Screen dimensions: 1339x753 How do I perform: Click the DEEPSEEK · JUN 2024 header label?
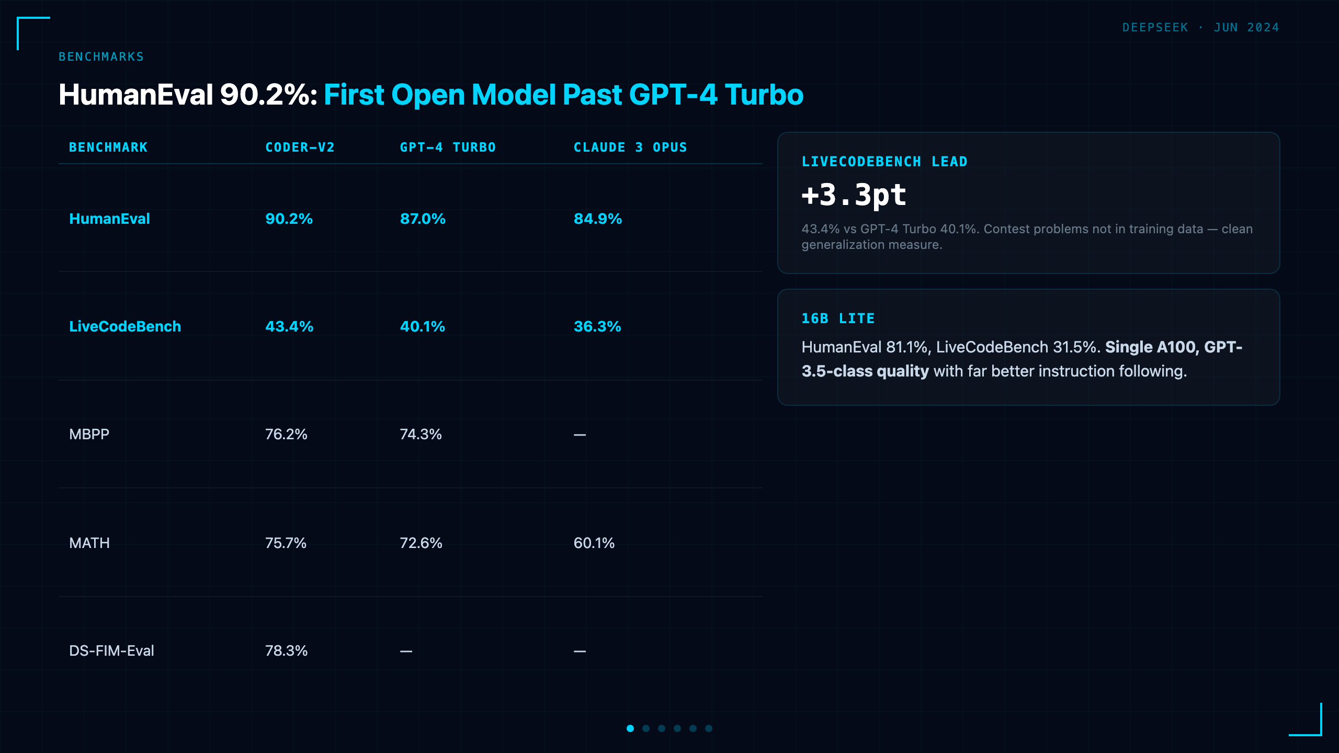[1200, 27]
